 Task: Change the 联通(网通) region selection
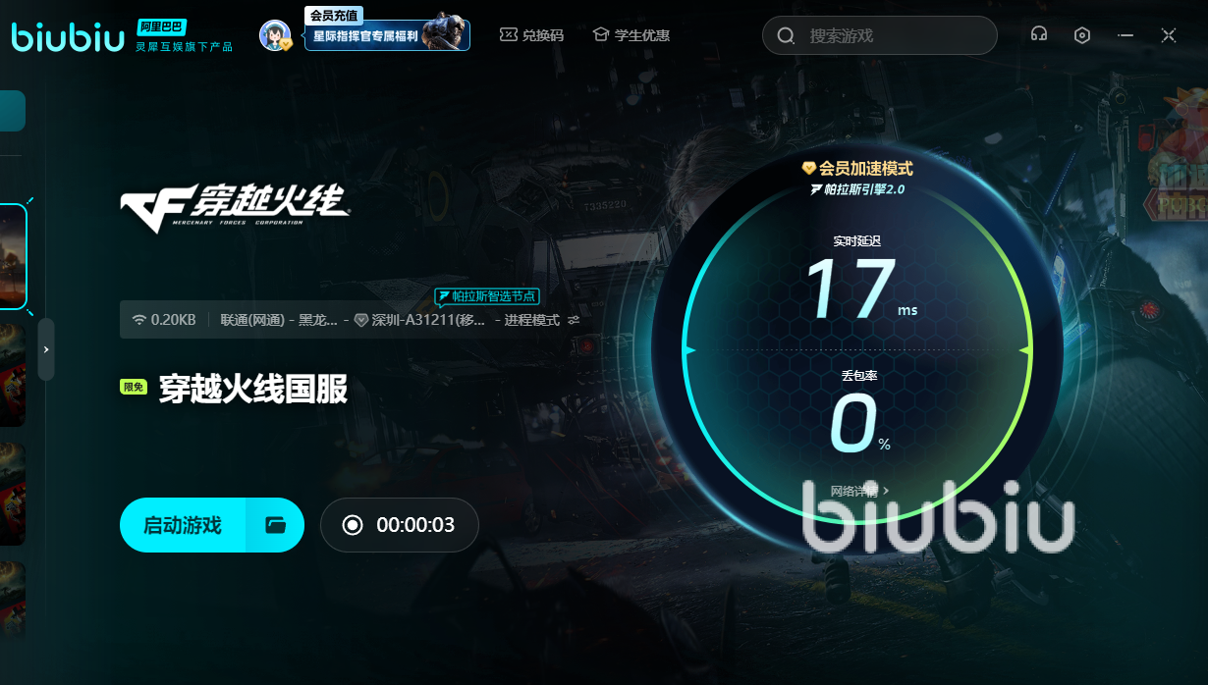278,320
